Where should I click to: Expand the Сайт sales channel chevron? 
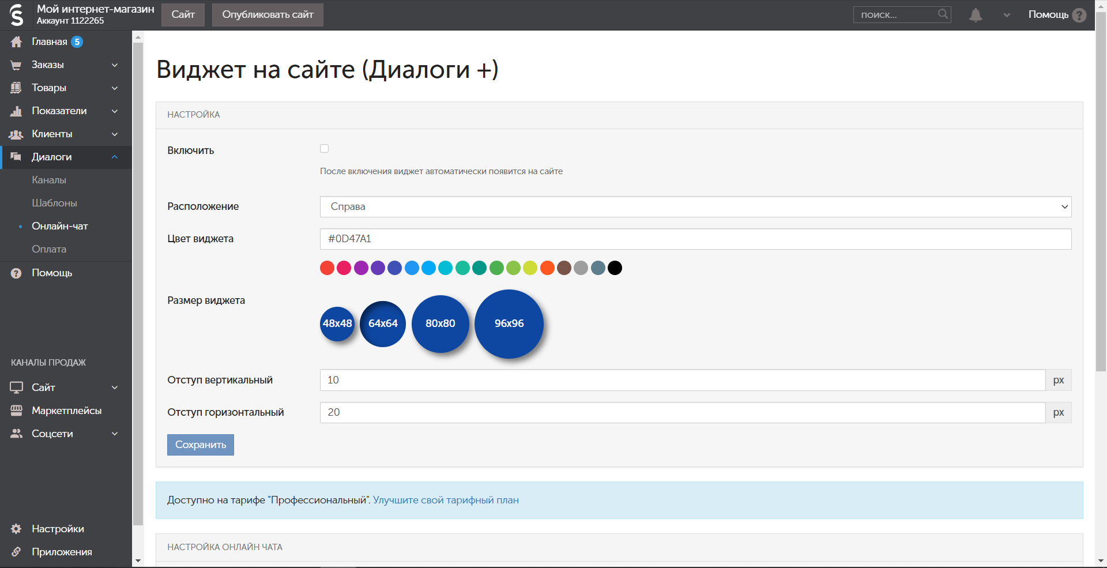[x=115, y=388]
